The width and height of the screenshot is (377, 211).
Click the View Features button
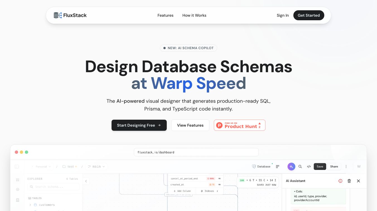[190, 125]
